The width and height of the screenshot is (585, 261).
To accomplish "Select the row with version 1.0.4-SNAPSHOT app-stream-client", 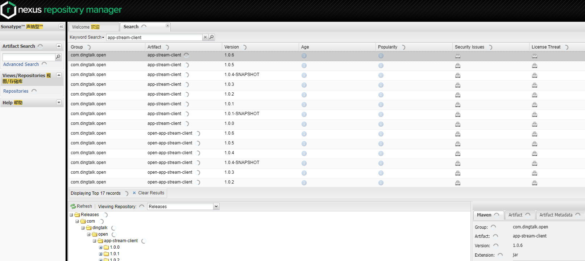I will [x=326, y=75].
